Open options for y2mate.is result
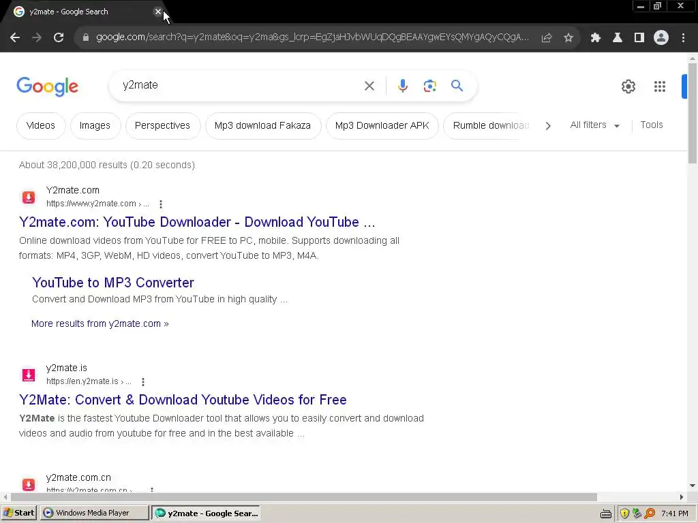The width and height of the screenshot is (698, 523). coord(143,381)
